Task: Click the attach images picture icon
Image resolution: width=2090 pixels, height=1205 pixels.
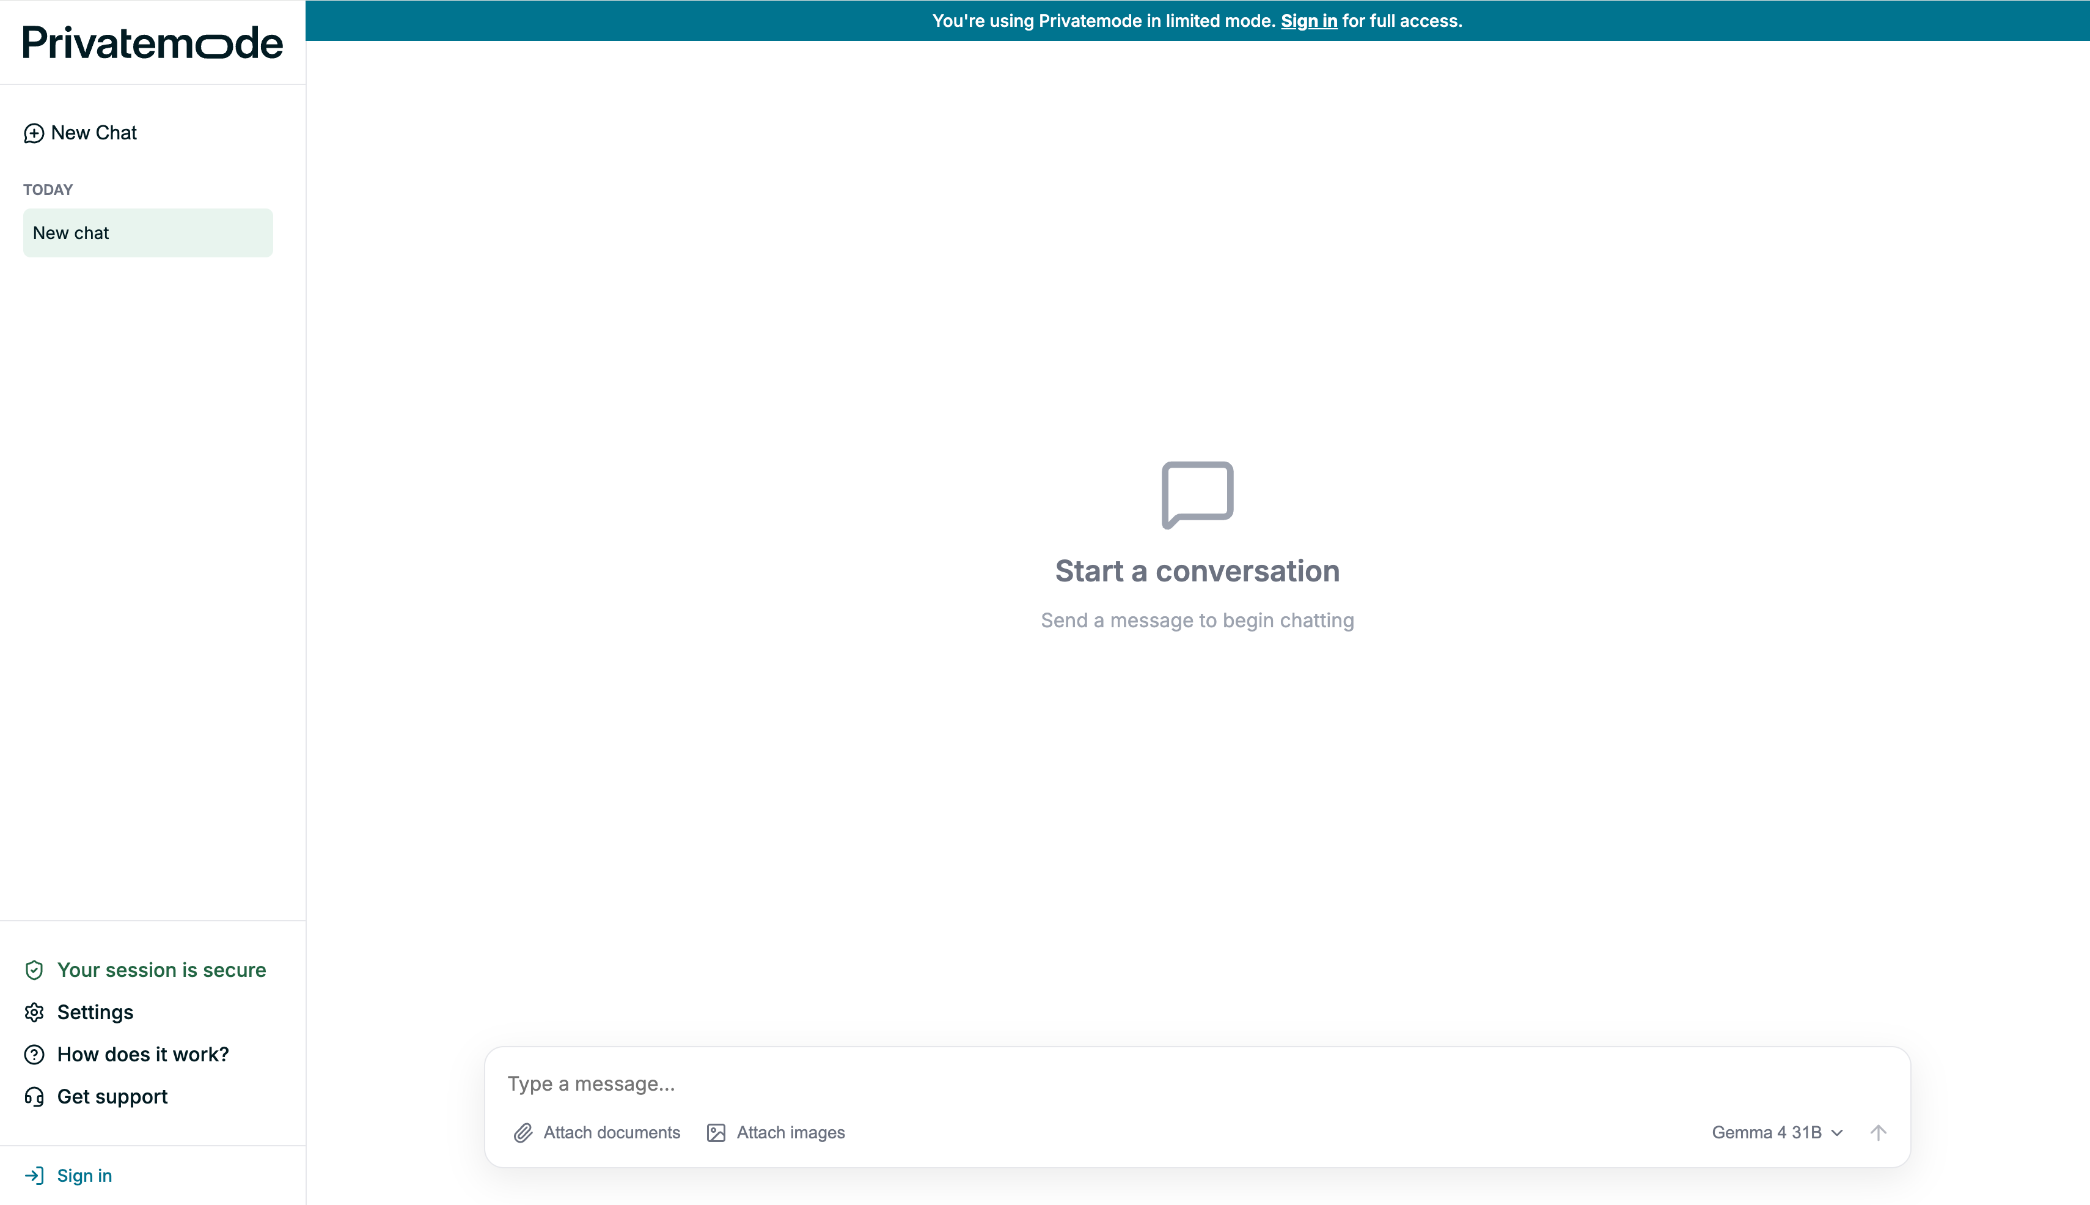Action: tap(716, 1133)
